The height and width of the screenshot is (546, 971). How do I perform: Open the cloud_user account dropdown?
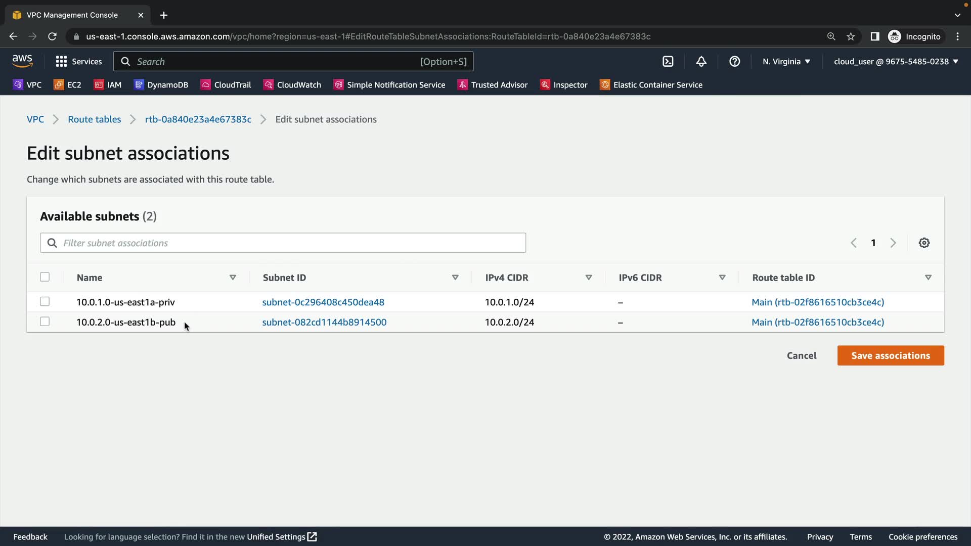[896, 61]
